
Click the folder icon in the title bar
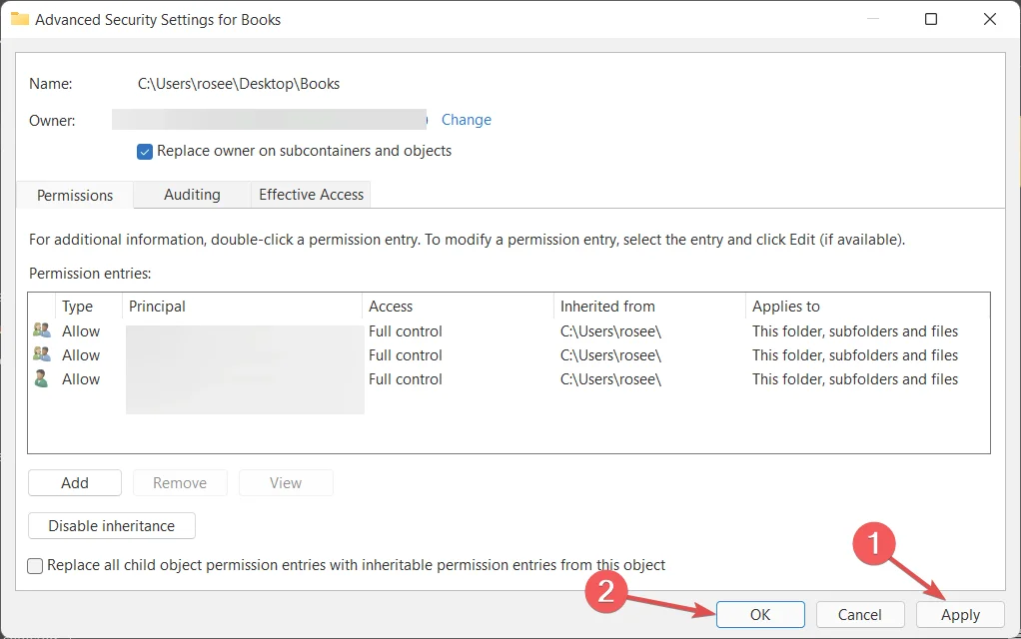[19, 19]
